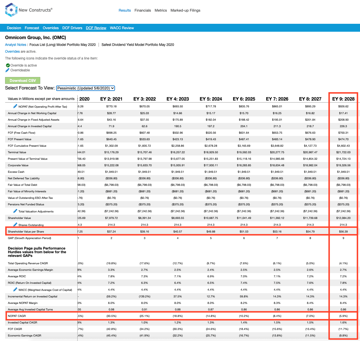Click the Focus List (Long) Model Portfolio text
This screenshot has width=360, height=341.
[63, 45]
